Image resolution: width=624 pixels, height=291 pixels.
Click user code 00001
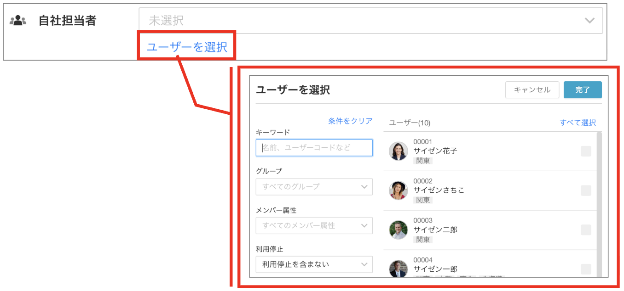[423, 142]
